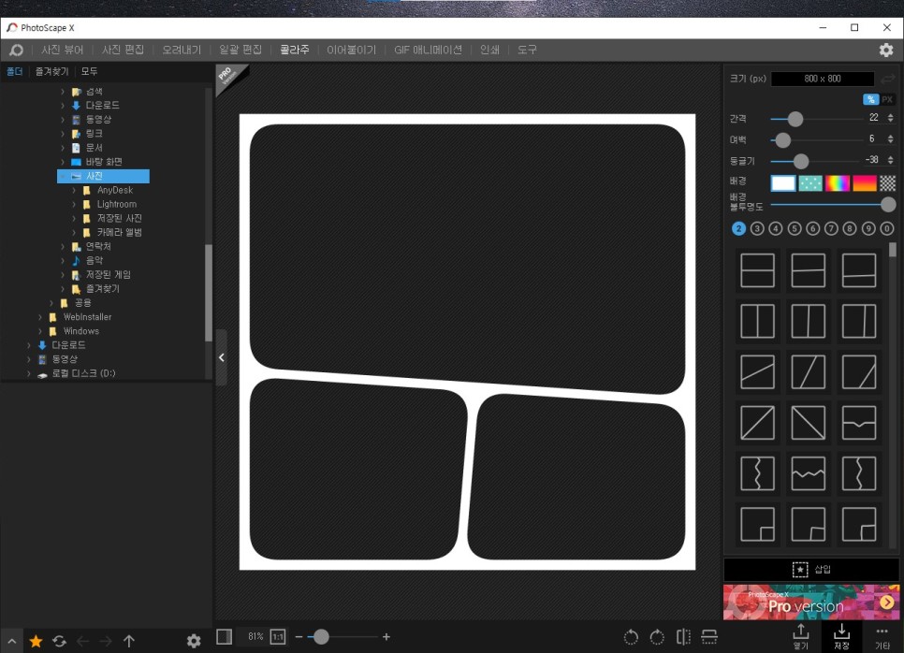Choose the top-left to bottom-right diagonal layout
This screenshot has height=653, width=904.
809,423
